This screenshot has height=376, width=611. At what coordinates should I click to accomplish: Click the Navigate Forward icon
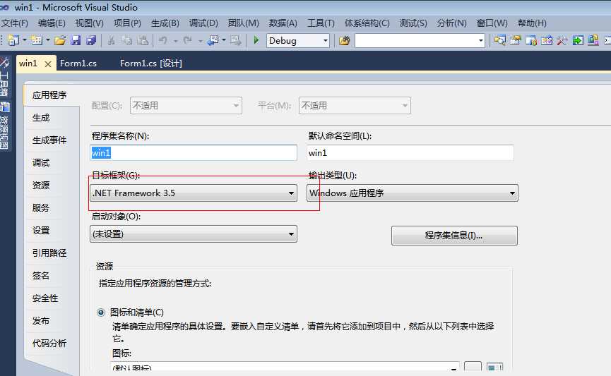[x=235, y=40]
